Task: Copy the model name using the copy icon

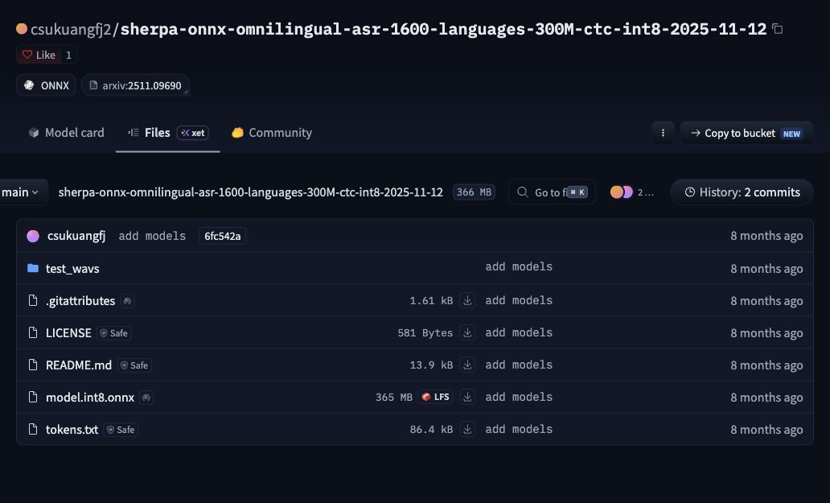Action: point(777,29)
